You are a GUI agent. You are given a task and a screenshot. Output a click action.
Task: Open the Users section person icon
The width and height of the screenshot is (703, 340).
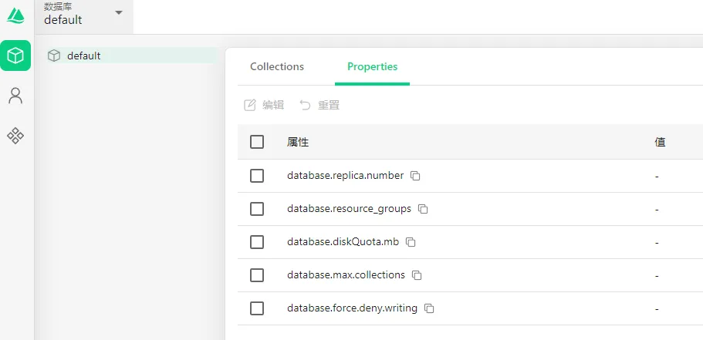[15, 96]
